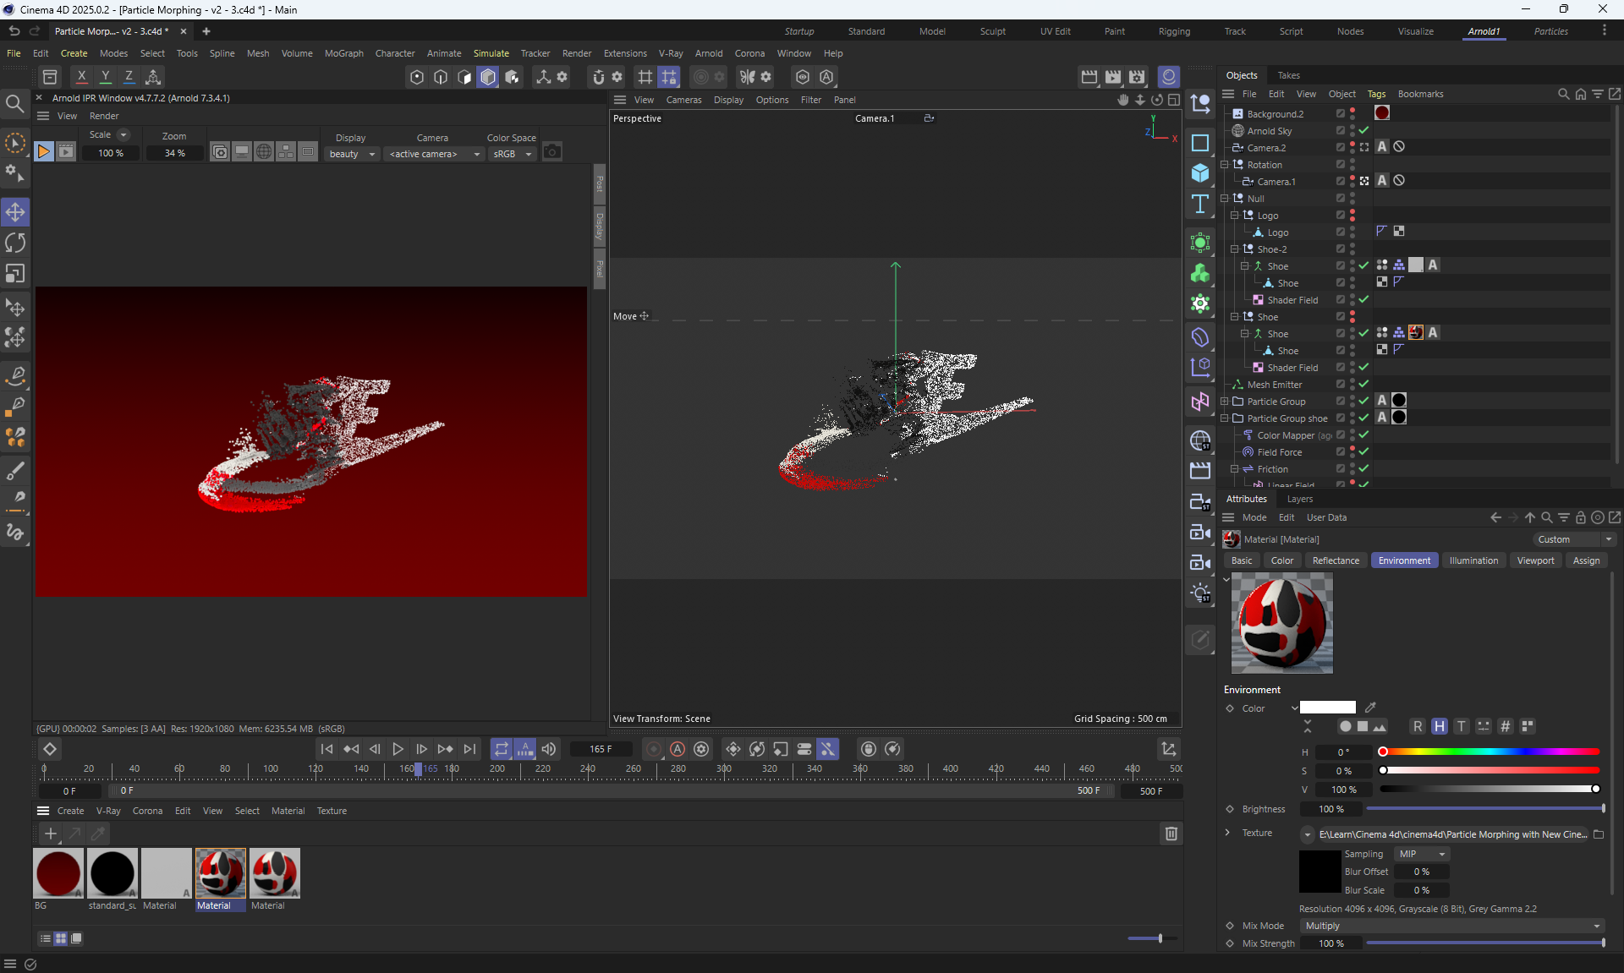Toggle the Arnold Sky enable checkmark
The width and height of the screenshot is (1624, 973).
pos(1363,130)
